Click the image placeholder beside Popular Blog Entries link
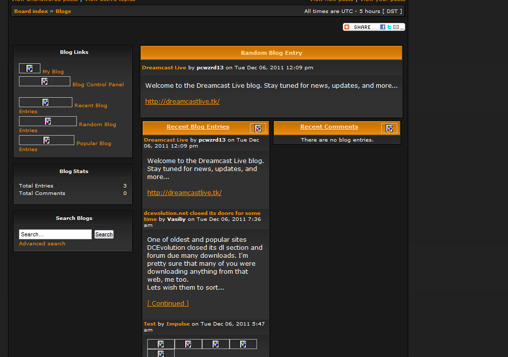Screen dimensions: 508x357 (x=46, y=140)
